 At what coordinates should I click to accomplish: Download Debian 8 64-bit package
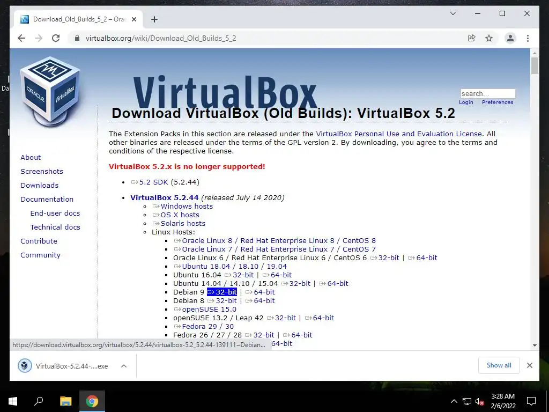tap(260, 300)
